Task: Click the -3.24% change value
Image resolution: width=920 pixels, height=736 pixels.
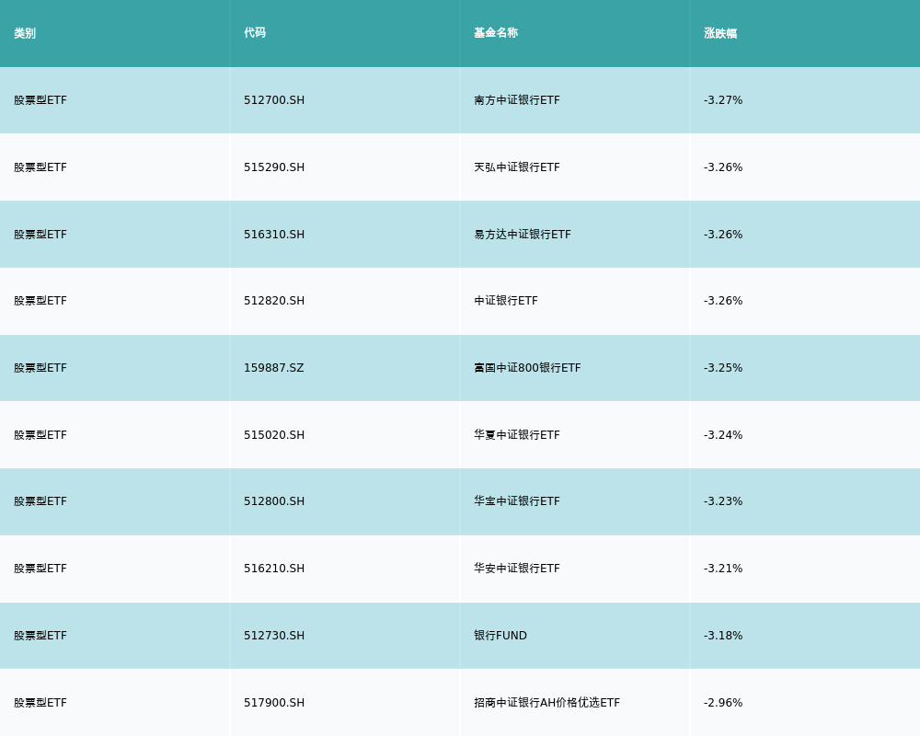Action: point(723,435)
